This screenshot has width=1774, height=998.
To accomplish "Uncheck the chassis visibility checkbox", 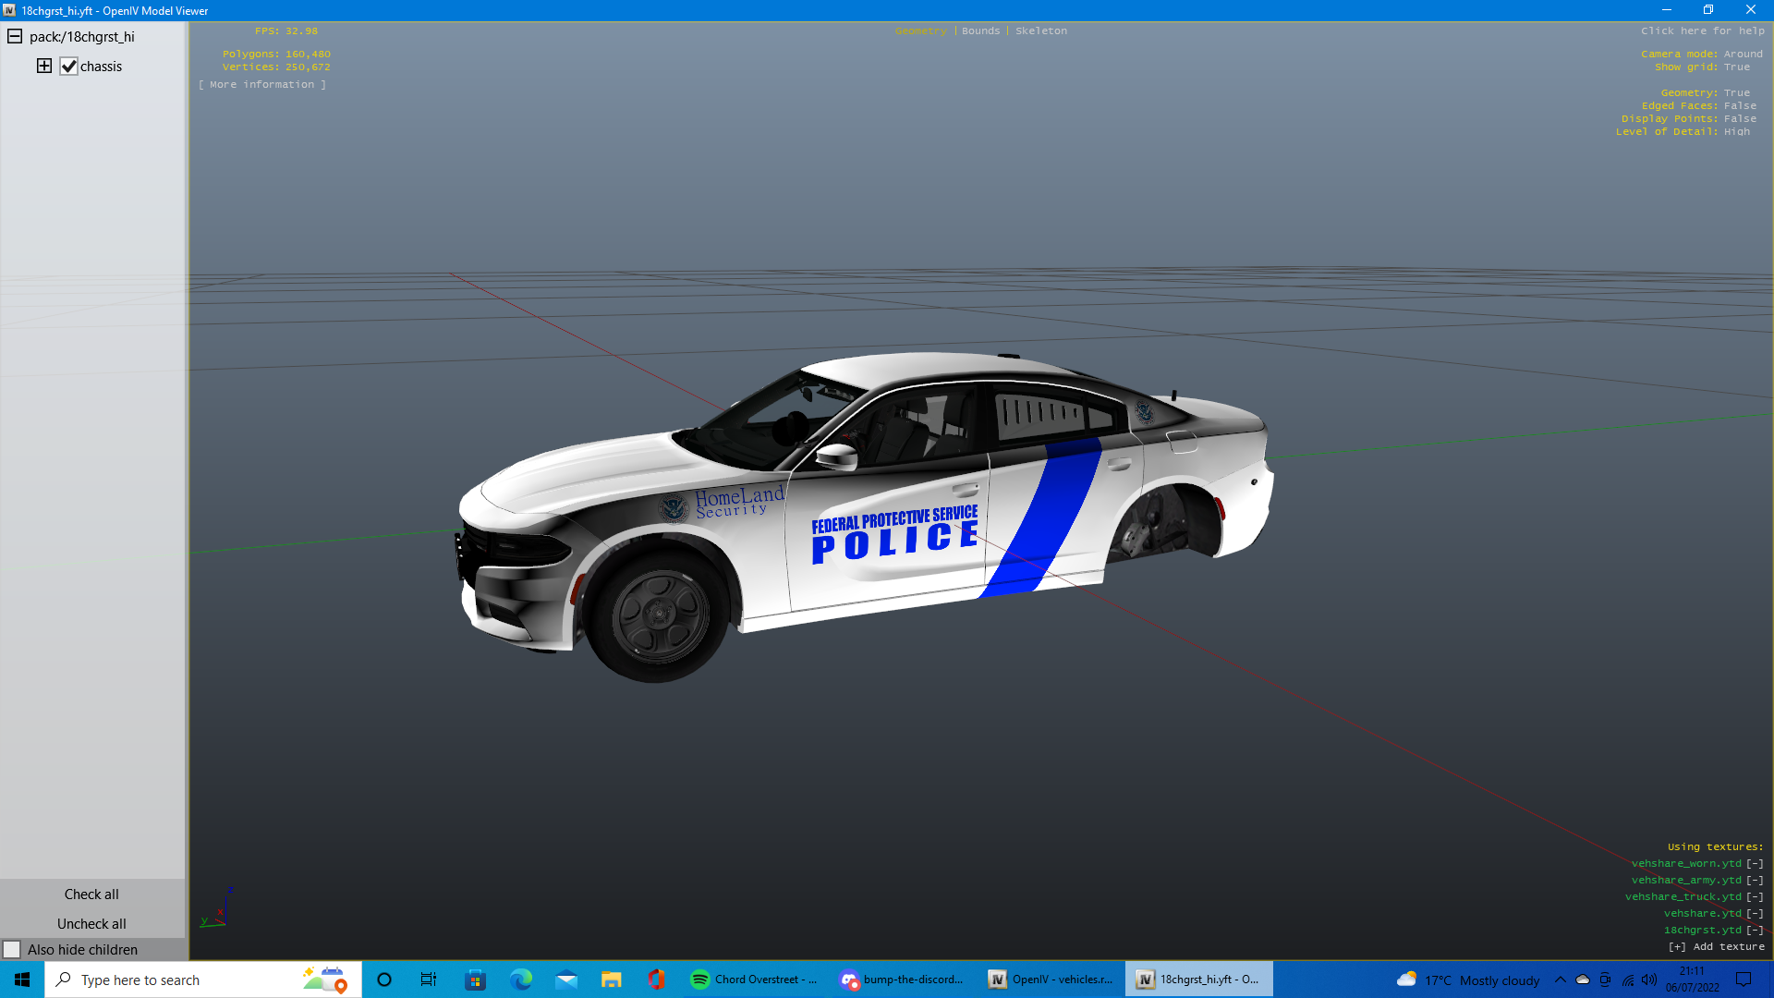I will 68,67.
